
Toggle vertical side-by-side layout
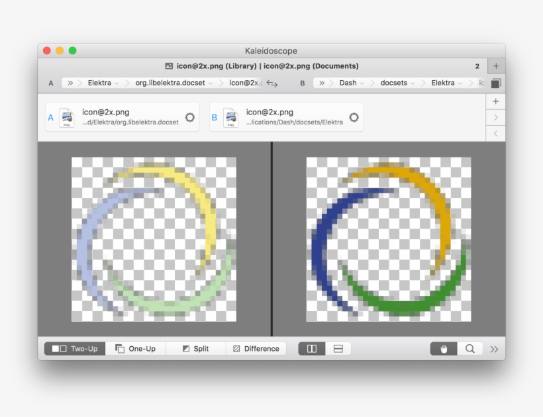point(313,347)
